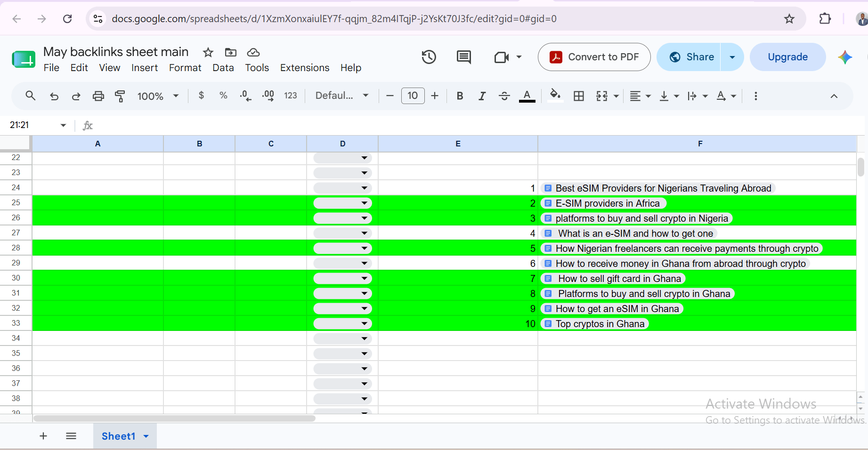Bookmark this page with the star
Image resolution: width=868 pixels, height=450 pixels.
[789, 19]
